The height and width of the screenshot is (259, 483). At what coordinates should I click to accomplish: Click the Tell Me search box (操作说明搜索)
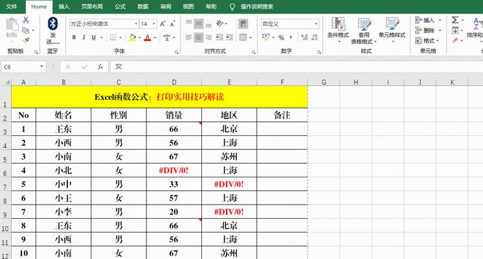pyautogui.click(x=256, y=6)
